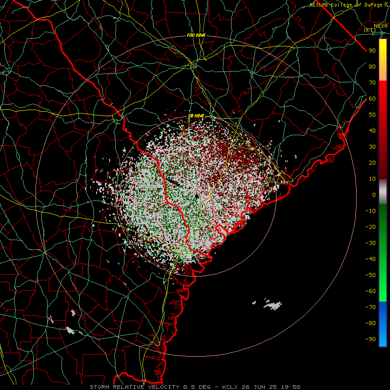Click the gray zero-velocity segment of color bar

tap(383, 192)
